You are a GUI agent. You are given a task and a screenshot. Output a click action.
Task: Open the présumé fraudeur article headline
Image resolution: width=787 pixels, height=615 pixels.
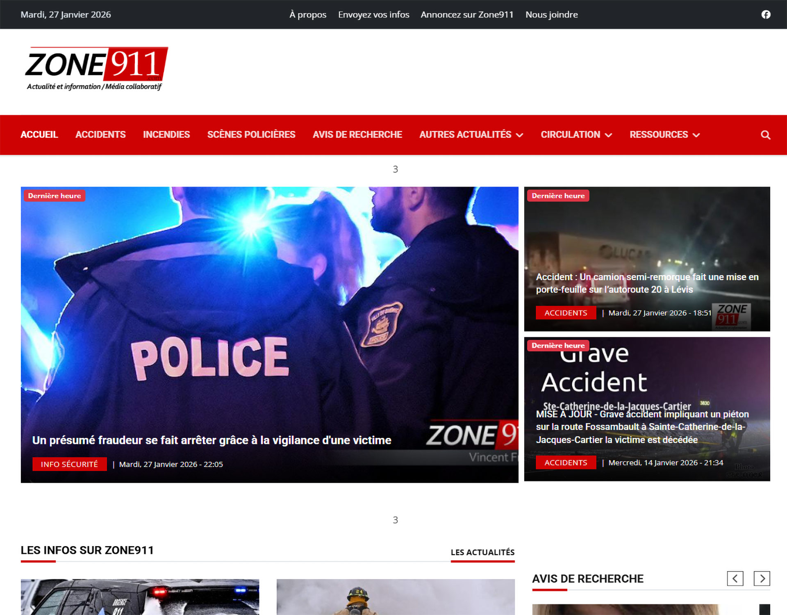tap(212, 440)
